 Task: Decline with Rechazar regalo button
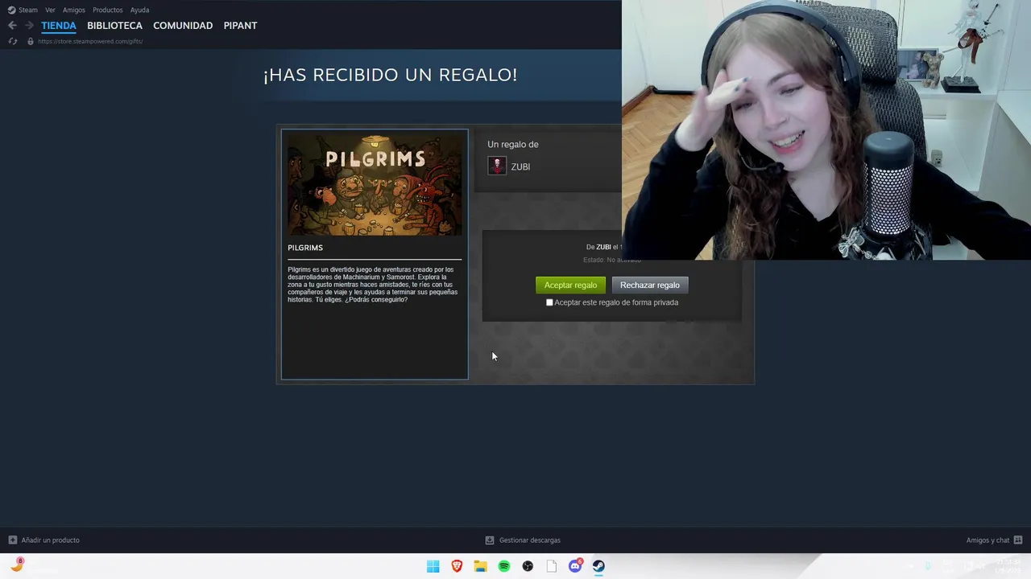650,285
